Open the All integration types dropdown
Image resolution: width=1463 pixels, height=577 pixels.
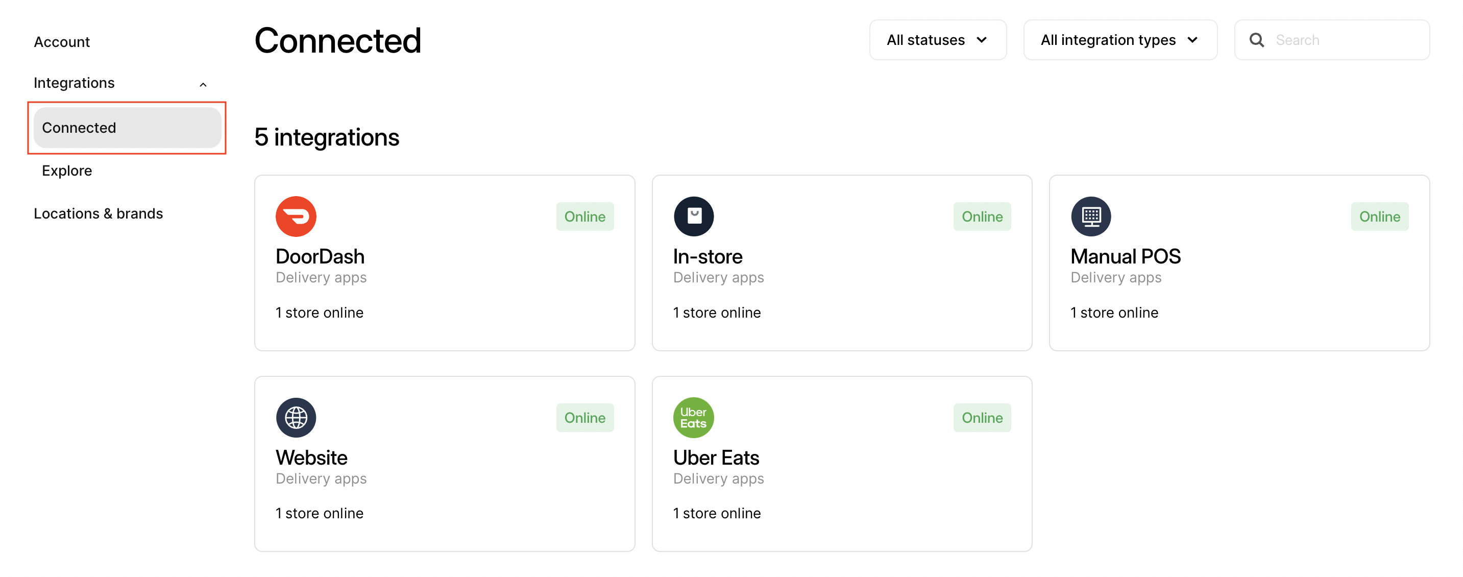(1119, 40)
